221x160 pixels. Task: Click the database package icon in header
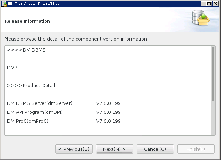pyautogui.click(x=201, y=18)
